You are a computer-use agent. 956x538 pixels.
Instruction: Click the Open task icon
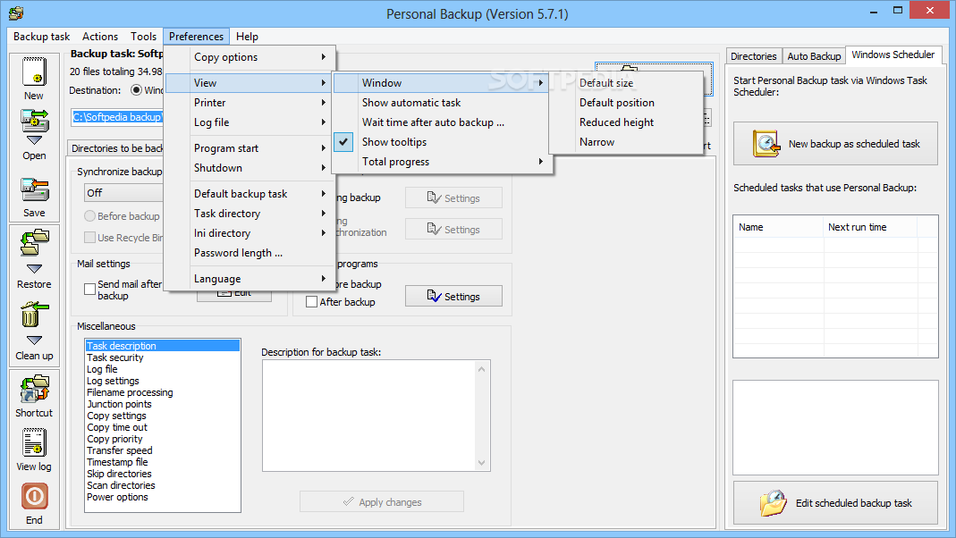click(34, 121)
